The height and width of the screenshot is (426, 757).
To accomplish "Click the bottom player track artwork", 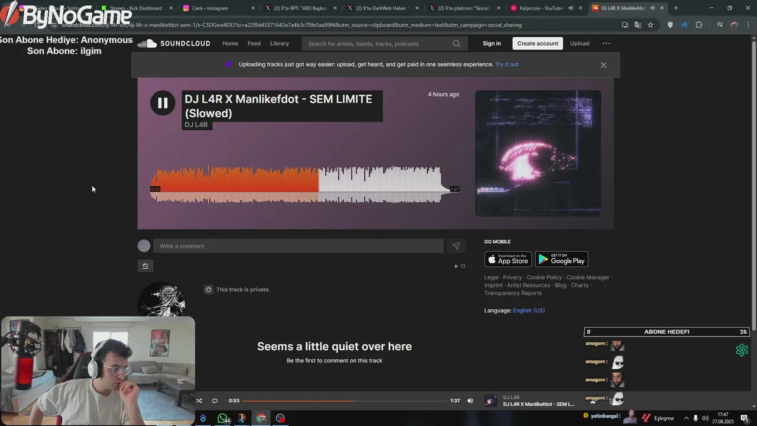I will [x=490, y=401].
